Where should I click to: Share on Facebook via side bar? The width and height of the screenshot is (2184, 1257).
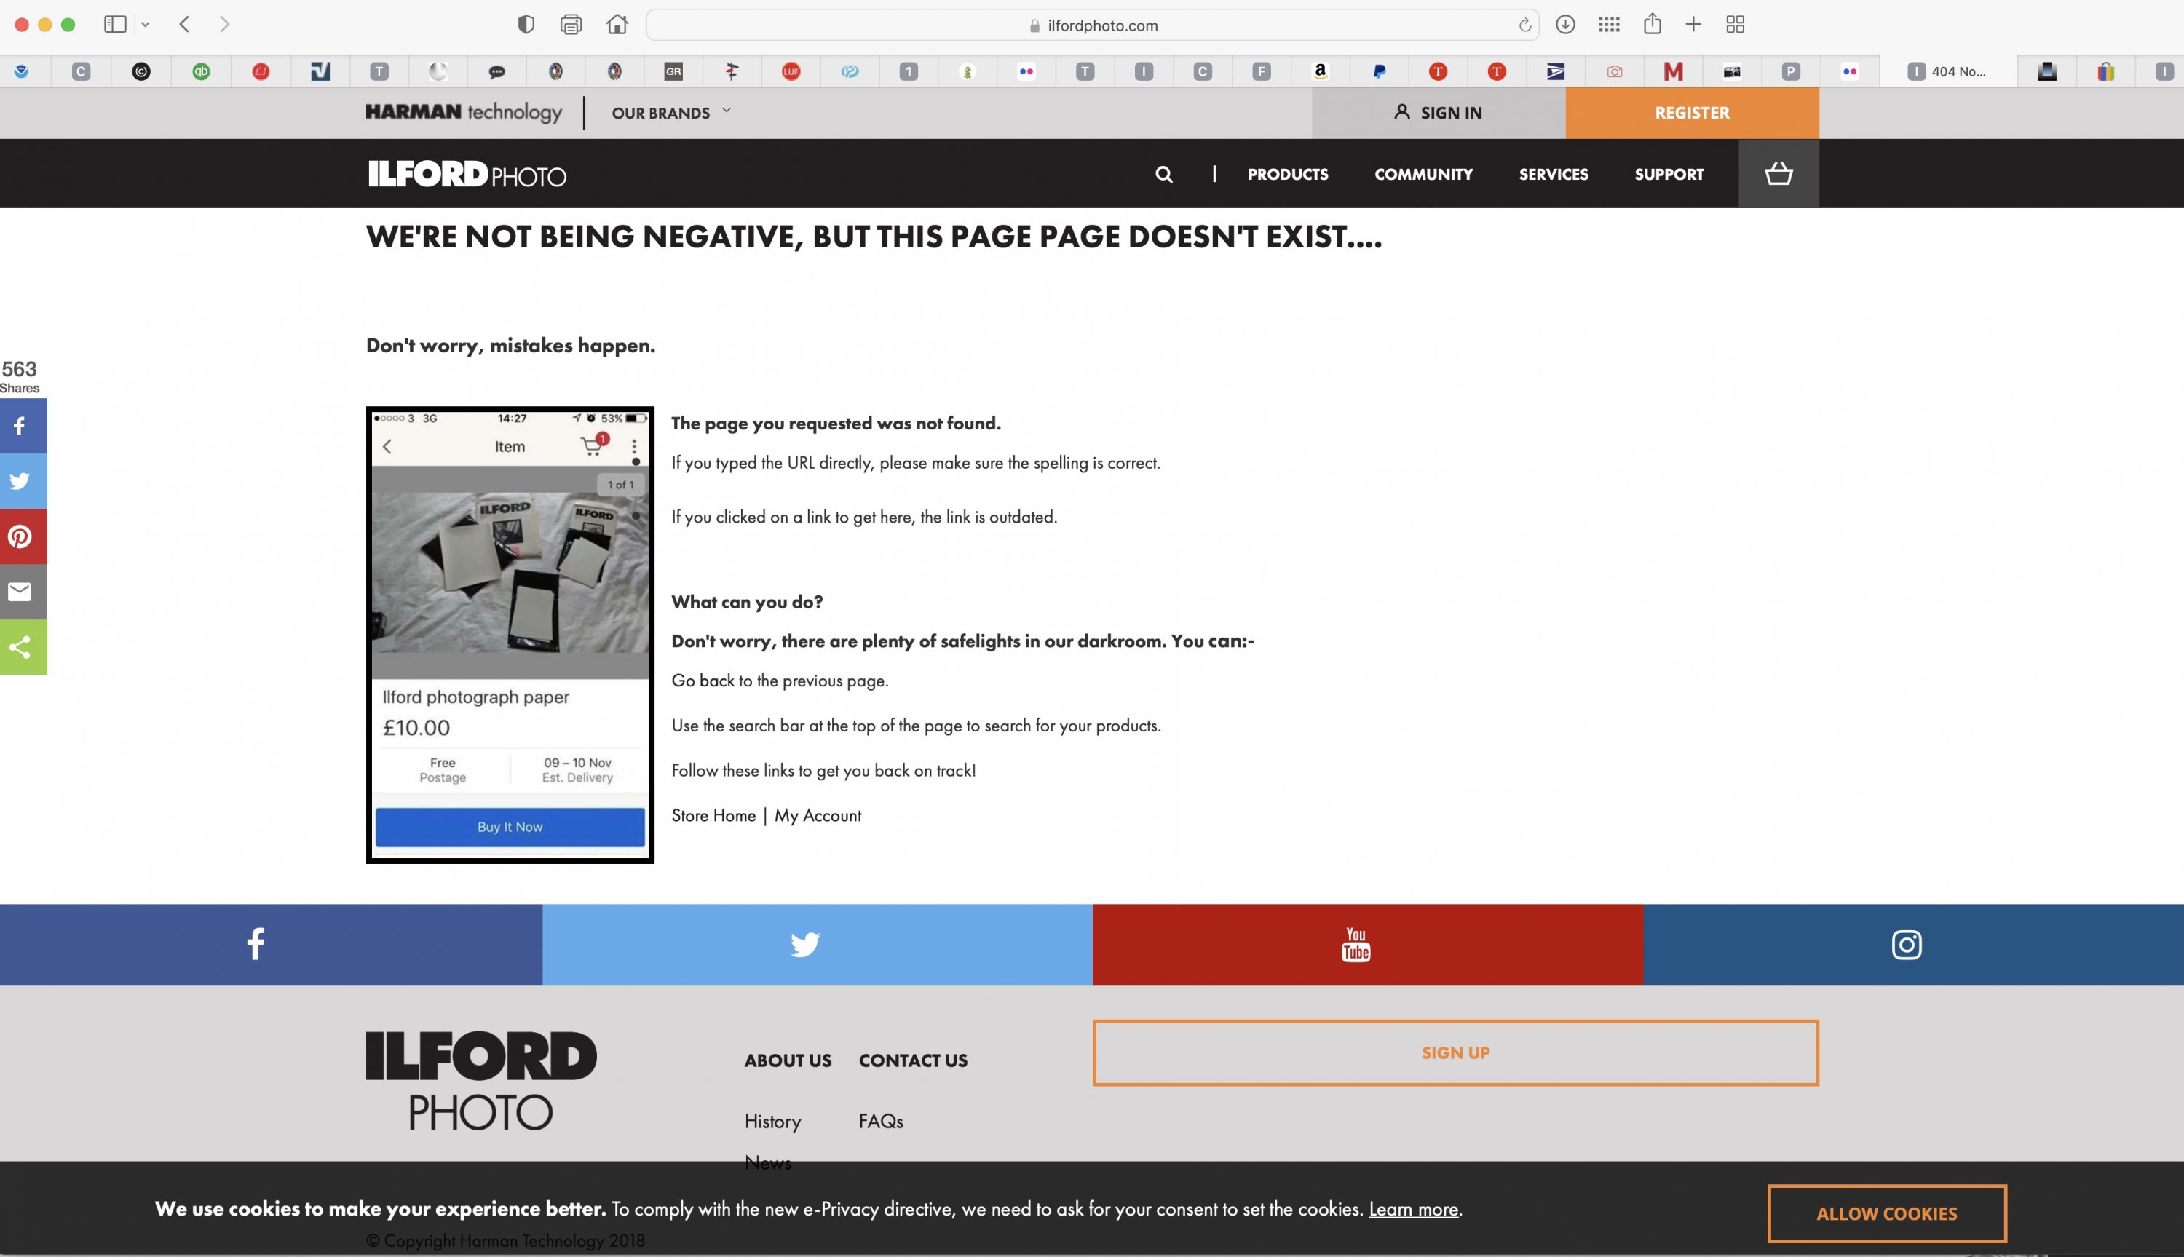click(23, 426)
